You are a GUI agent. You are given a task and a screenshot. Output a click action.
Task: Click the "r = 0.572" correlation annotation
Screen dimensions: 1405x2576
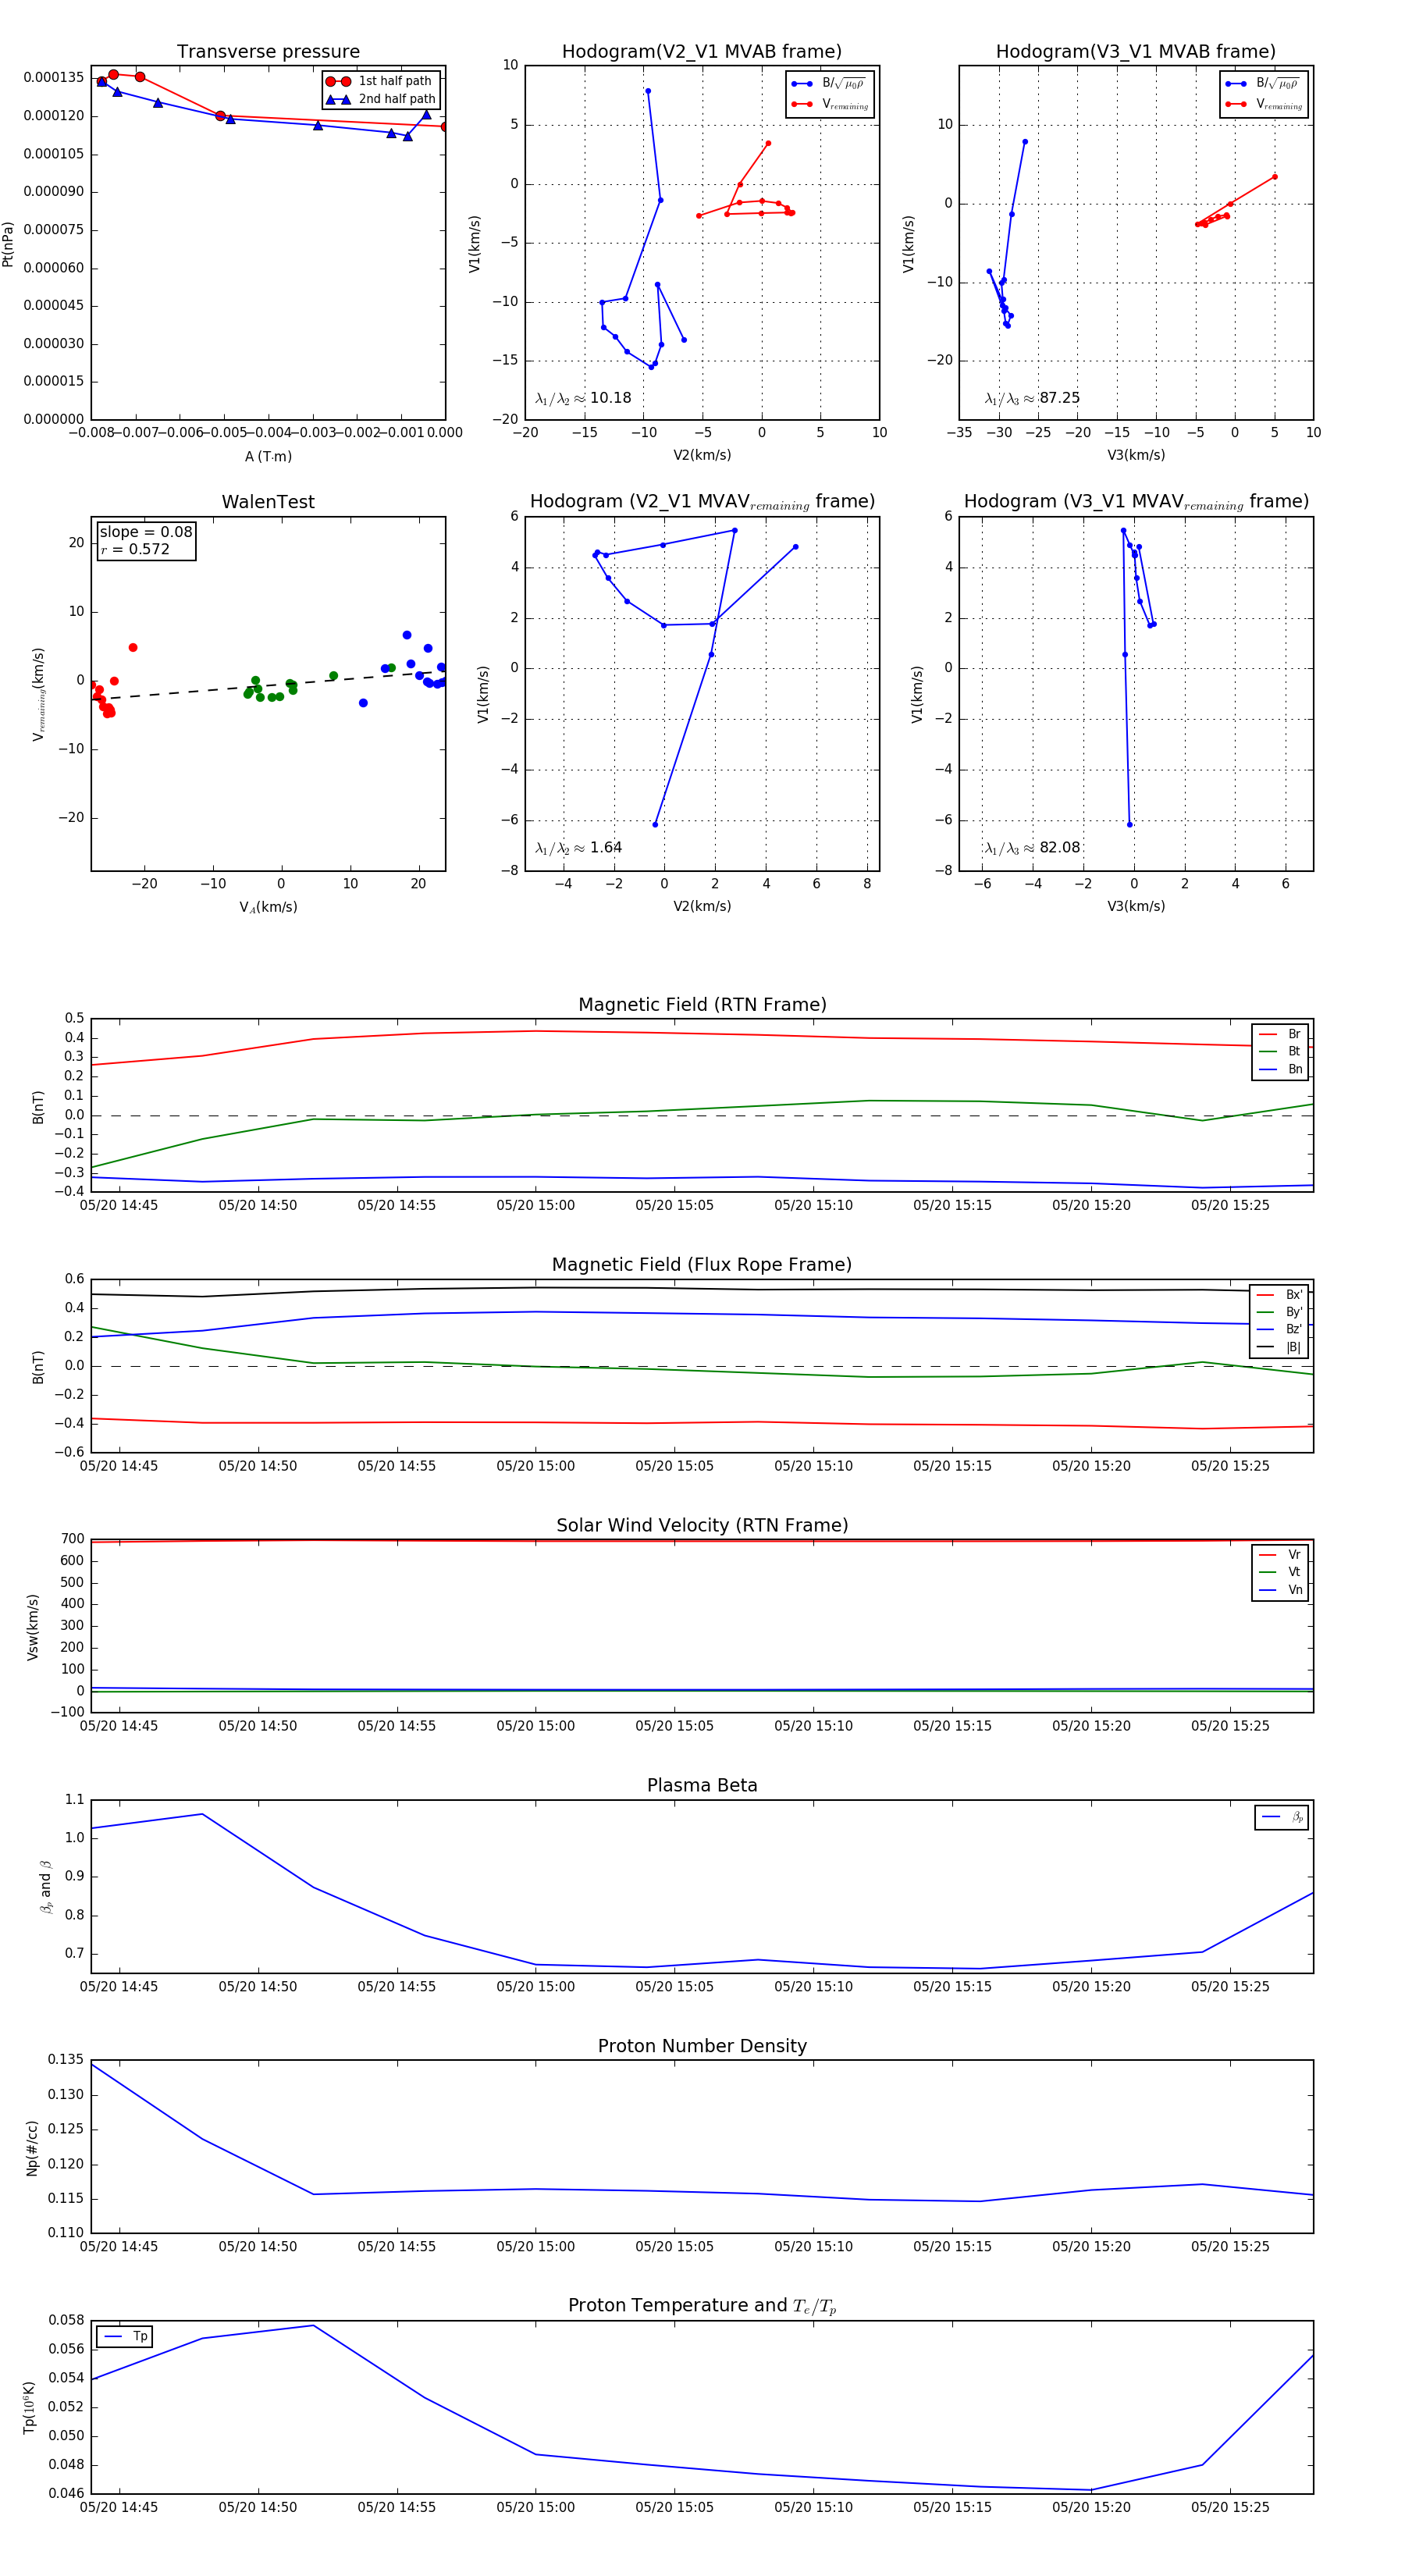coord(135,549)
